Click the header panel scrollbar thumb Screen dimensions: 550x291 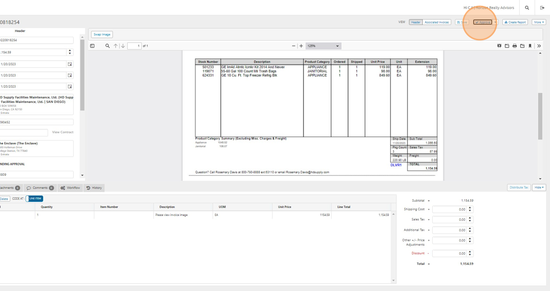pos(82,75)
